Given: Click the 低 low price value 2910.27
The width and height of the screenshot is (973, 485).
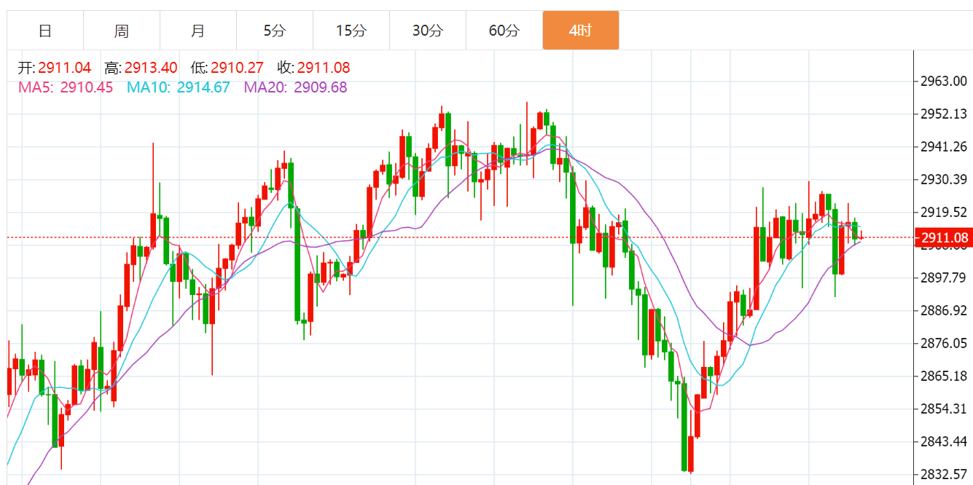Looking at the screenshot, I should (237, 68).
